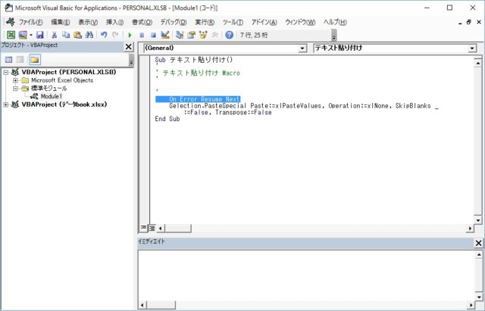Close the プロジェクト - VBAProject pane

(x=128, y=47)
